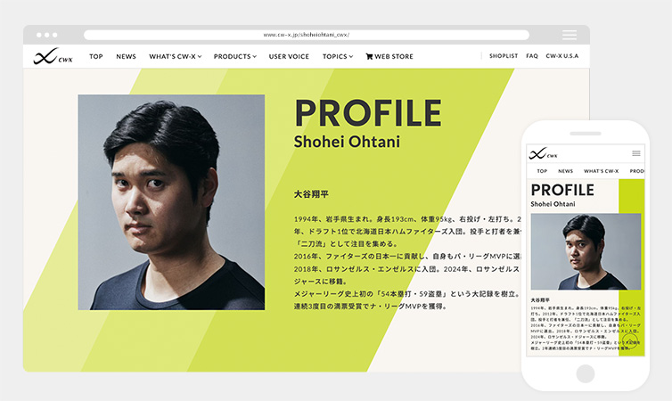Screen dimensions: 672x401
Task: Click the line mentioning 「54本塁打・59盗塁」 on desktop
Action: (x=406, y=294)
